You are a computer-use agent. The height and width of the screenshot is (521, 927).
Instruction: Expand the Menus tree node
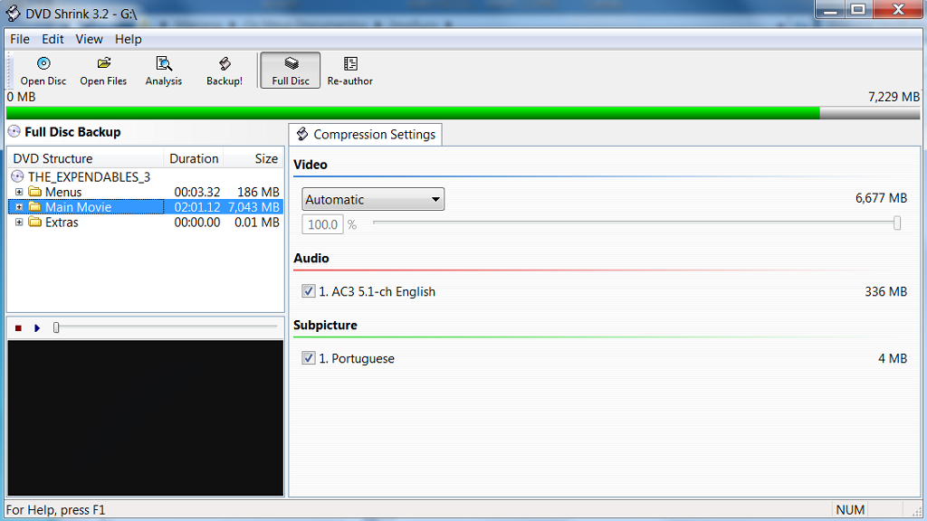(x=19, y=192)
